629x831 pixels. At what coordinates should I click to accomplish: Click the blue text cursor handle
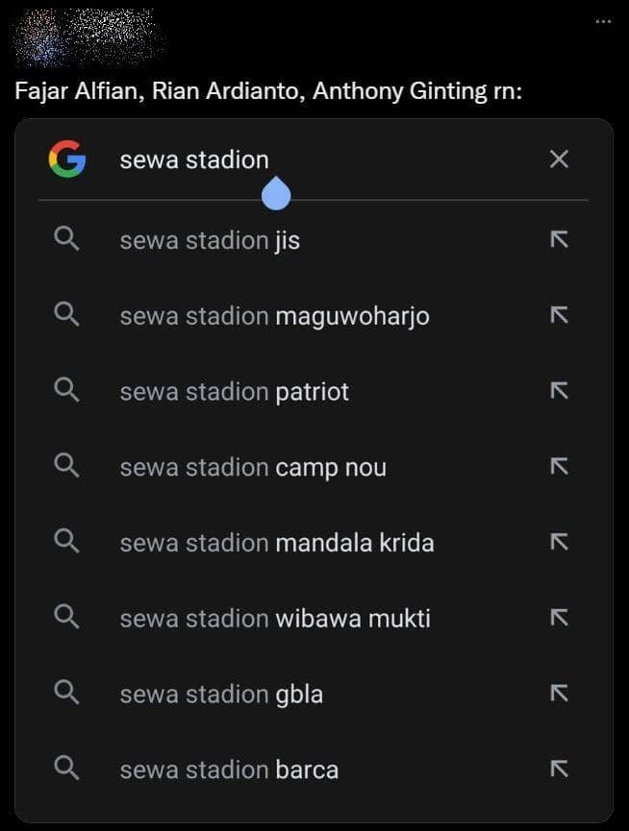click(276, 194)
